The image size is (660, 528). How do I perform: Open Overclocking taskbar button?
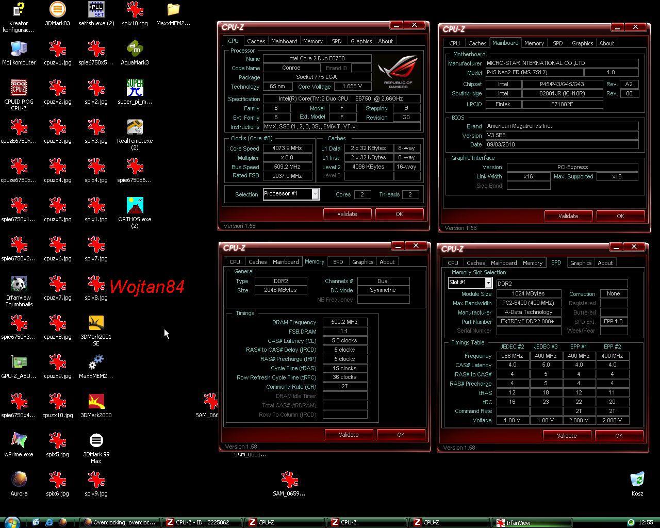tap(120, 522)
